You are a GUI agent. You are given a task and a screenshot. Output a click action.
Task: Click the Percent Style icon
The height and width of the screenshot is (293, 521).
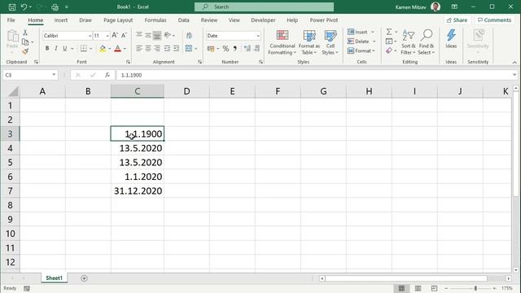click(x=225, y=49)
